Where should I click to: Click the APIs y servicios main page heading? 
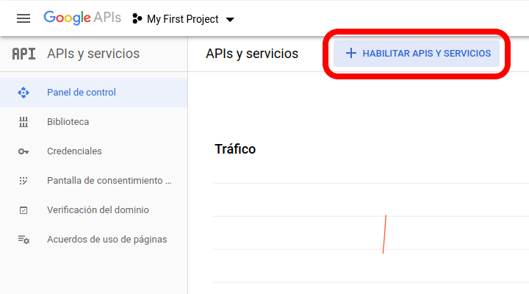[x=252, y=54]
